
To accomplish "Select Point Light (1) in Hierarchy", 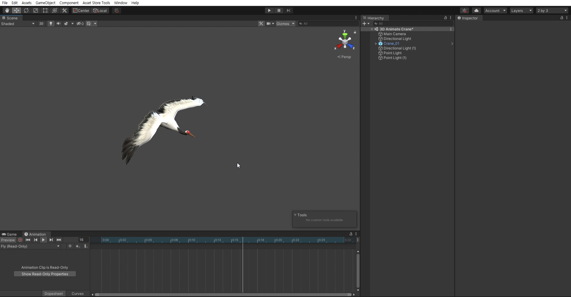I will coord(395,58).
